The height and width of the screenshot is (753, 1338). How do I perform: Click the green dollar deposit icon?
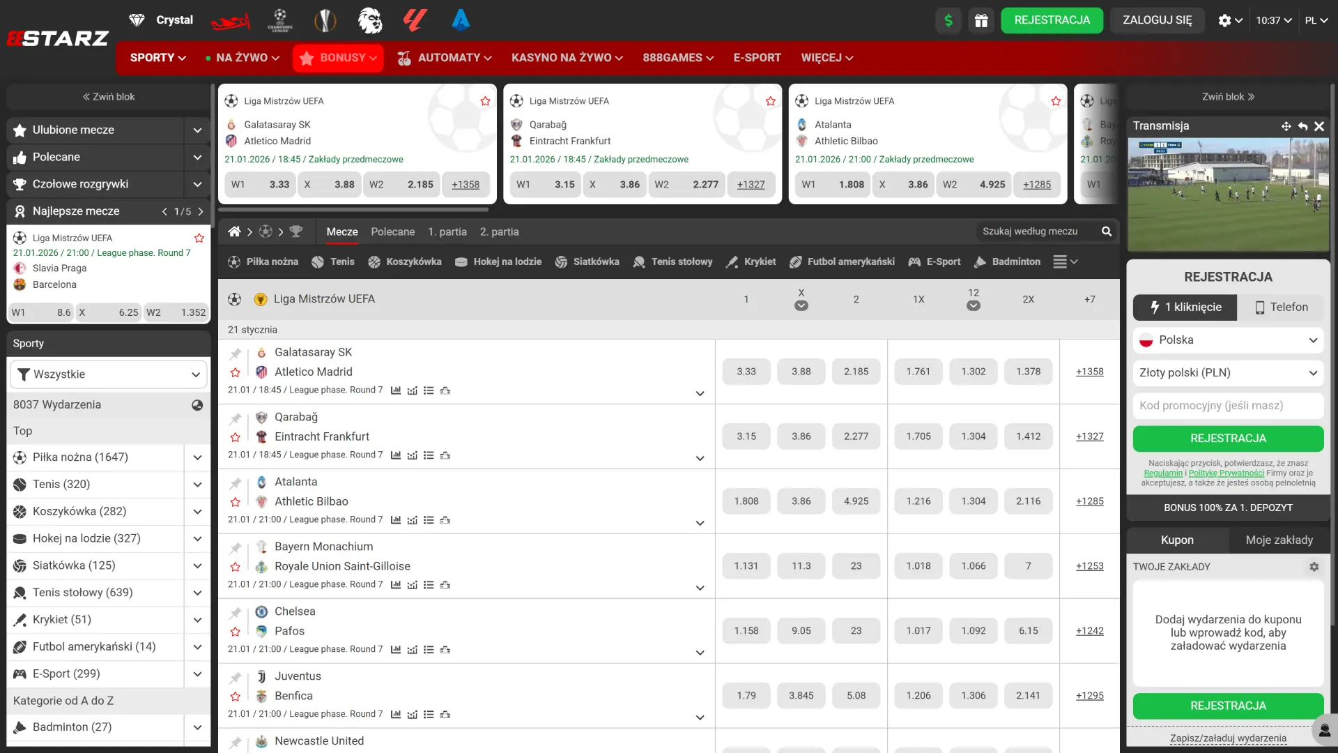[x=948, y=20]
